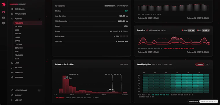Click the trend arrow beside Duration

(x=147, y=30)
